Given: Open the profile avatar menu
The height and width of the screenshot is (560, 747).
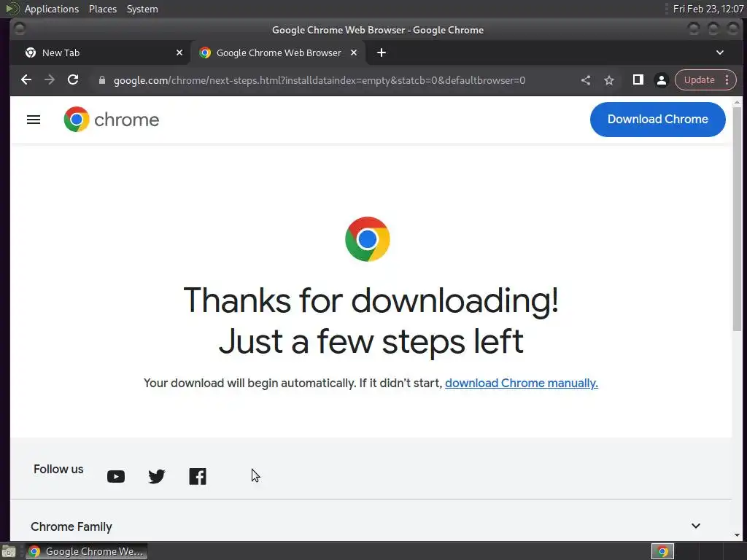Looking at the screenshot, I should [x=661, y=80].
